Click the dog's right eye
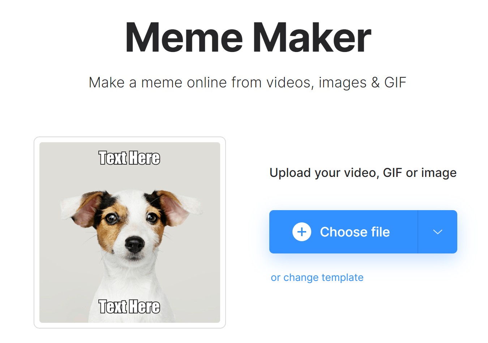The height and width of the screenshot is (343, 488). point(151,217)
